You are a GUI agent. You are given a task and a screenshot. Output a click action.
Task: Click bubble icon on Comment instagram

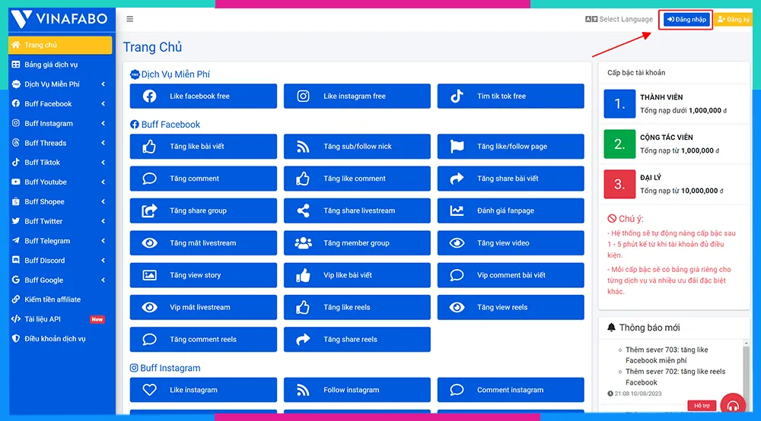(x=457, y=390)
